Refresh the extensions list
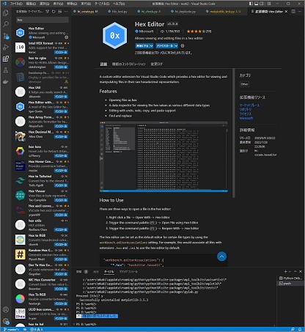 [x=54, y=12]
